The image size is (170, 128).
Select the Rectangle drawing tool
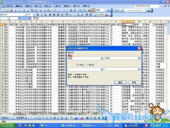tap(39, 118)
